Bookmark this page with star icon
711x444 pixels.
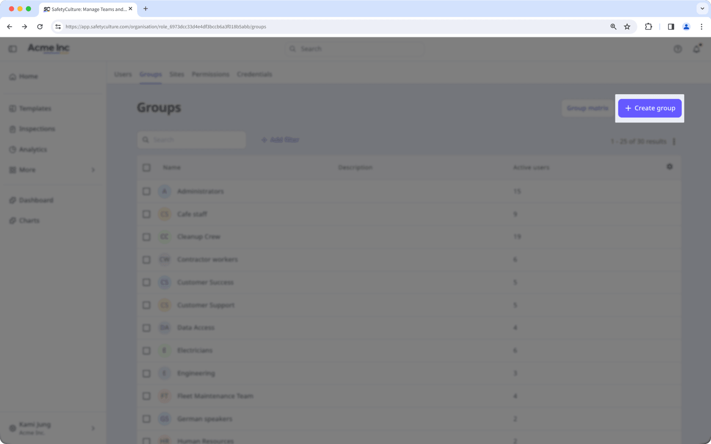coord(627,27)
